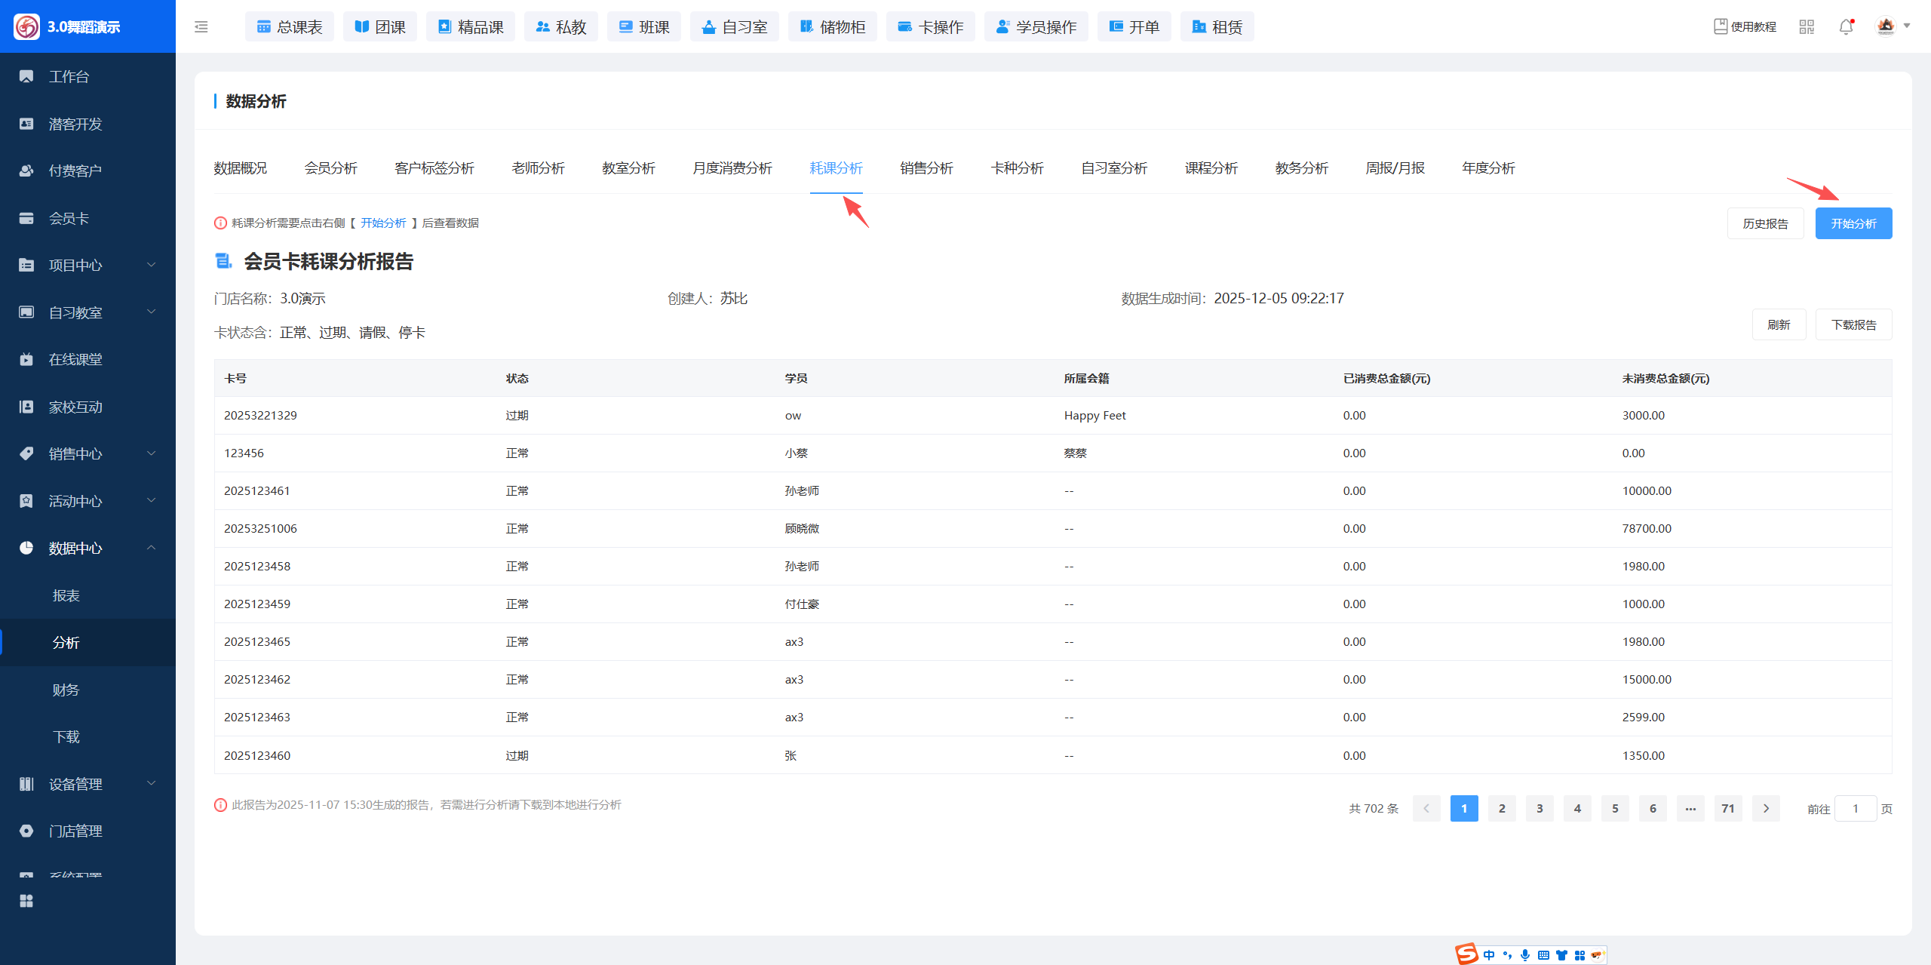Screen dimensions: 1931x965
Task: Open the QR code icon in header
Action: tap(1807, 27)
